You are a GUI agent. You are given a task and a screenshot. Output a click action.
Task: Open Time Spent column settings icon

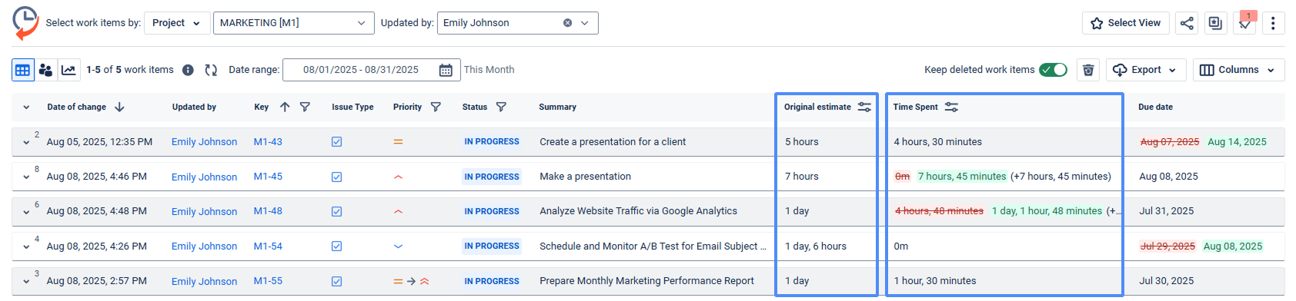tap(951, 107)
